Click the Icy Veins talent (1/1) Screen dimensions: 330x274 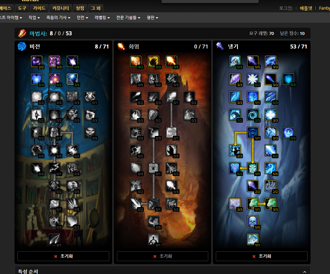coord(253,97)
